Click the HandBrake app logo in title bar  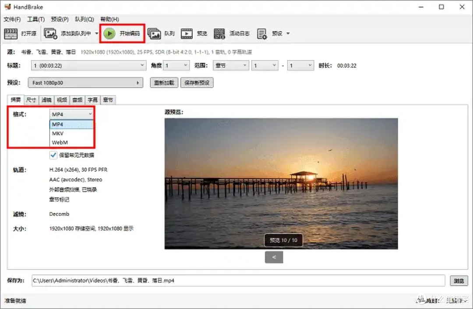(7, 6)
